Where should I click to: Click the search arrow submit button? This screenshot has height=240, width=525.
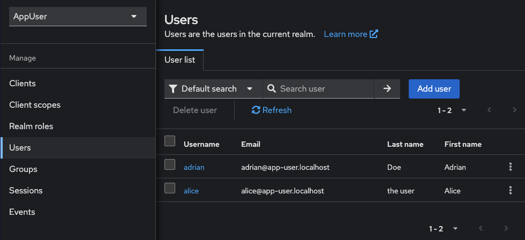point(387,89)
